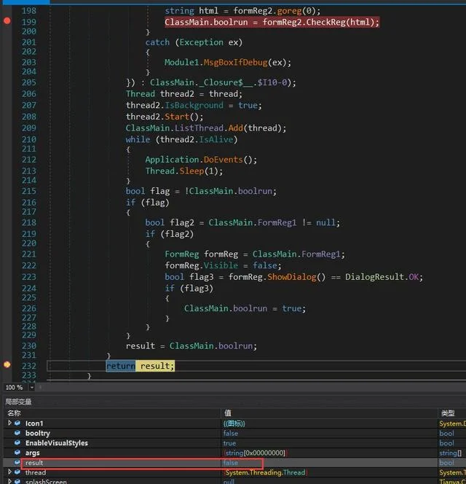Viewport: 466px width, 484px height.
Task: Toggle the breakpoint on line 199
Action: pyautogui.click(x=7, y=20)
